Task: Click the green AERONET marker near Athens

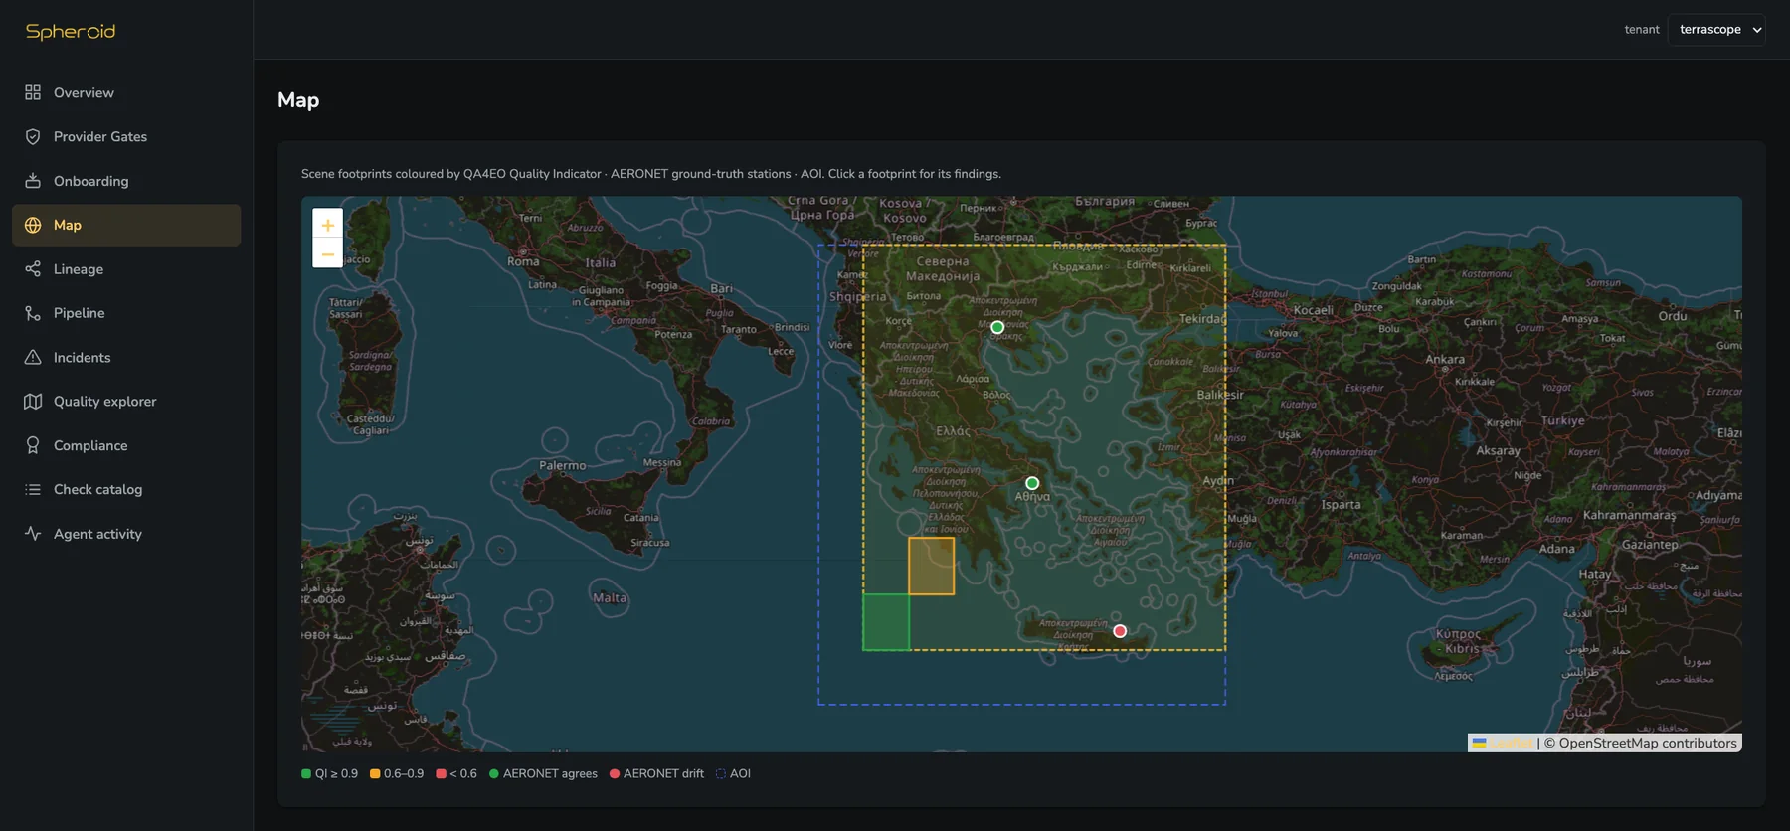Action: coord(1032,483)
